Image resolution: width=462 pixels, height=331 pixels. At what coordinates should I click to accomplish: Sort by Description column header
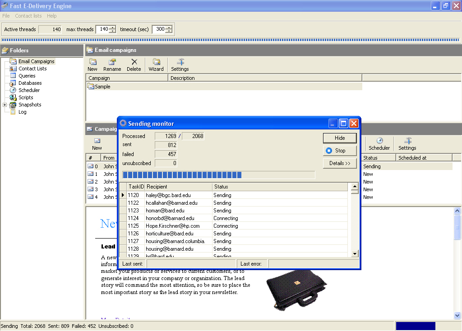(265, 78)
